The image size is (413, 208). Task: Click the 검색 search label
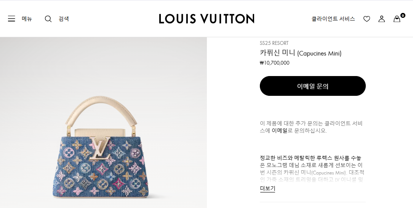(64, 19)
